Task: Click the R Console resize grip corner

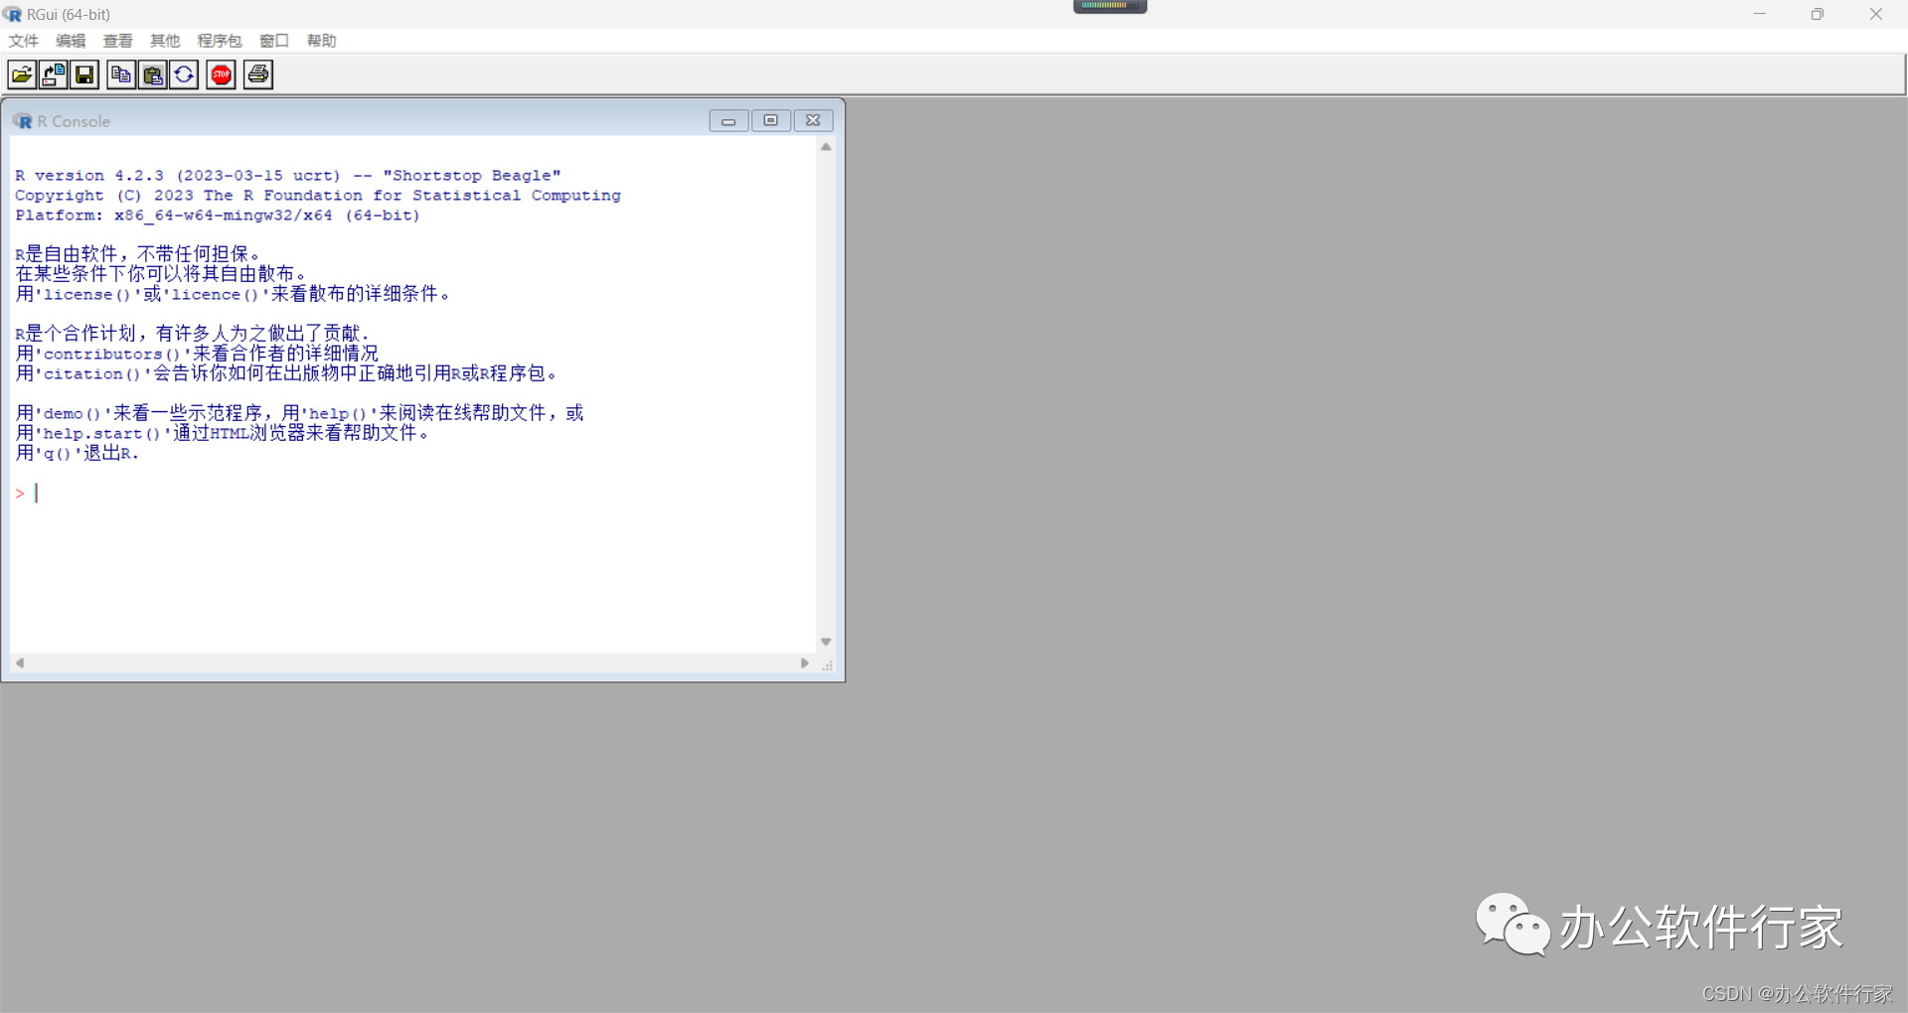Action: pos(827,664)
